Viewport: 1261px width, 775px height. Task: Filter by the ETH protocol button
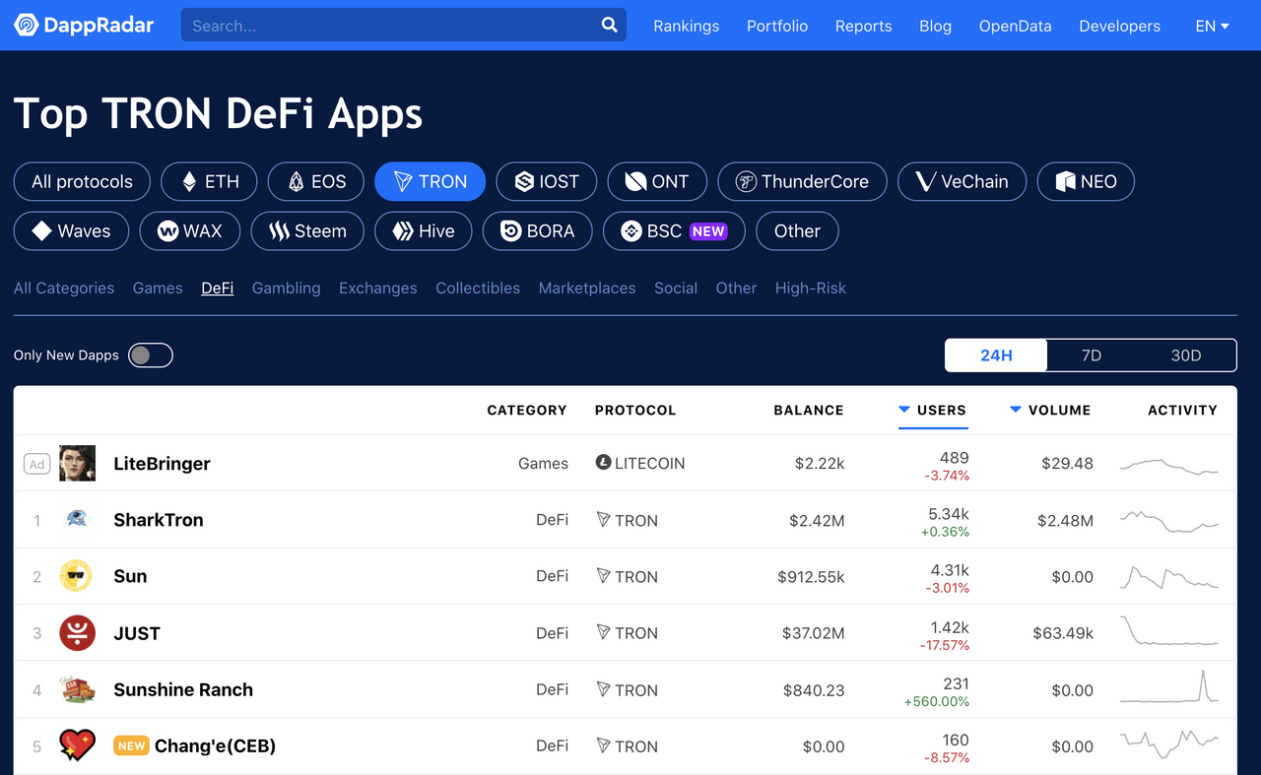click(209, 181)
